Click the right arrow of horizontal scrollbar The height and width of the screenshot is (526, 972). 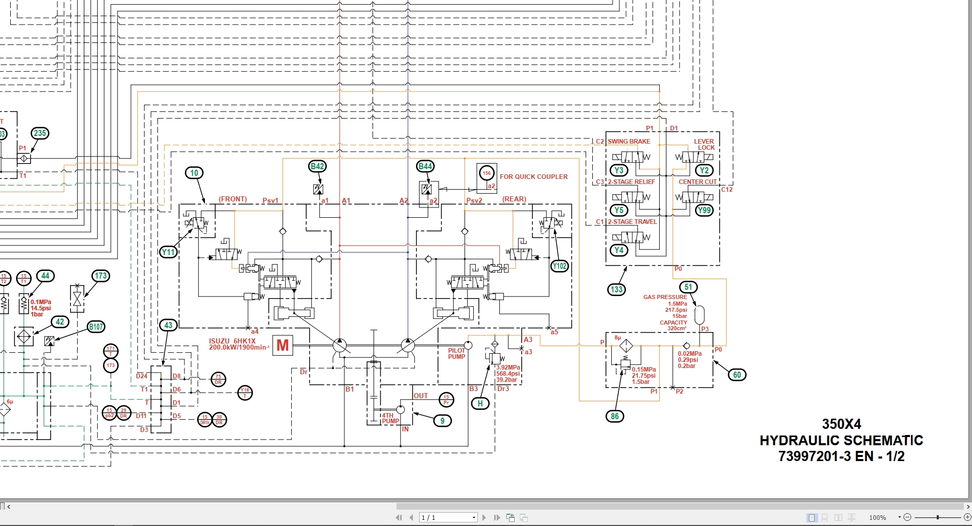pyautogui.click(x=967, y=507)
